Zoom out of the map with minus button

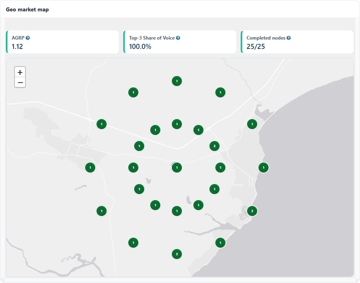click(20, 82)
